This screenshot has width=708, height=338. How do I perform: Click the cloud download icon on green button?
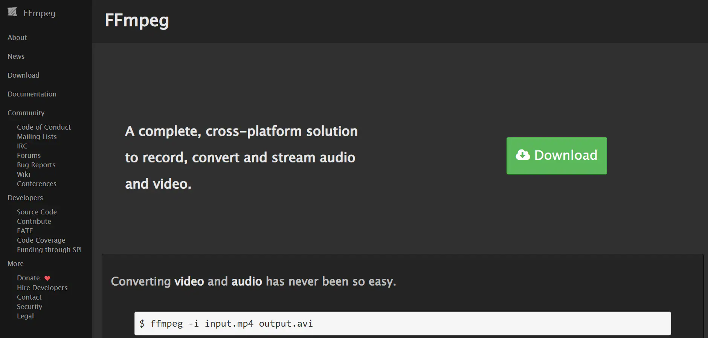[x=523, y=155]
